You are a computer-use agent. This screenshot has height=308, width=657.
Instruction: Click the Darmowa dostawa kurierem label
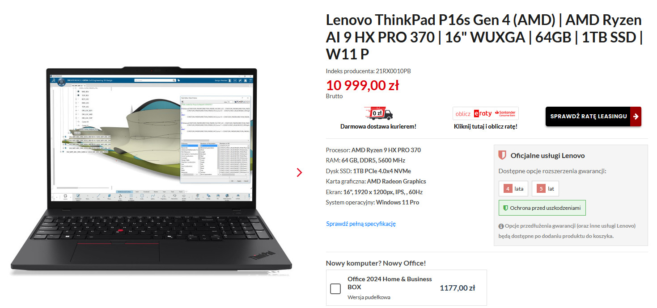[x=378, y=126]
